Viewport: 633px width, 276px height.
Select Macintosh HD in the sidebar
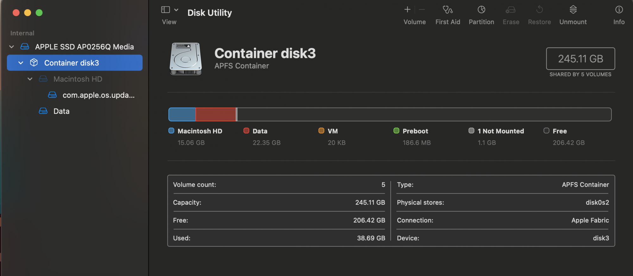click(x=78, y=79)
